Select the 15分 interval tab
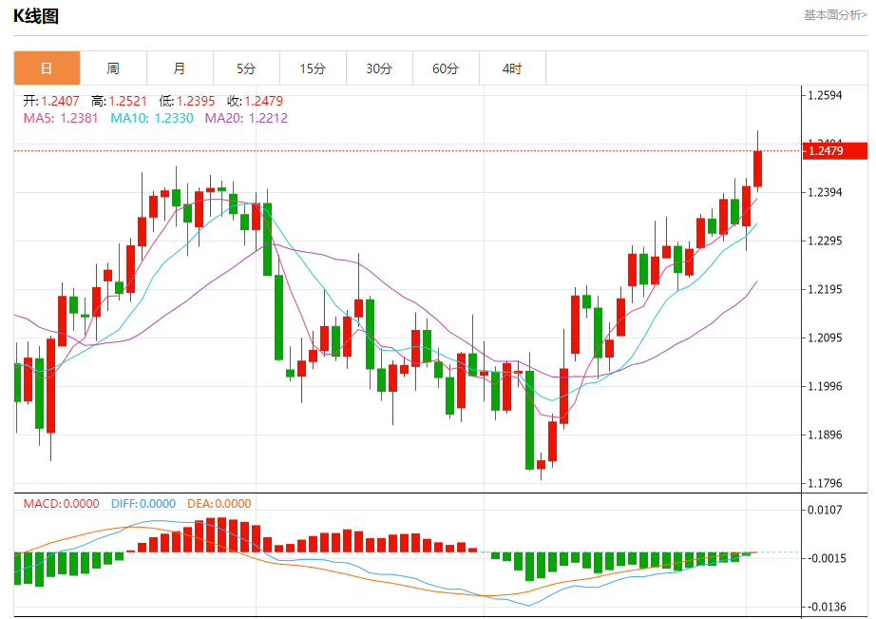Screen dimensions: 876x619 pyautogui.click(x=313, y=68)
